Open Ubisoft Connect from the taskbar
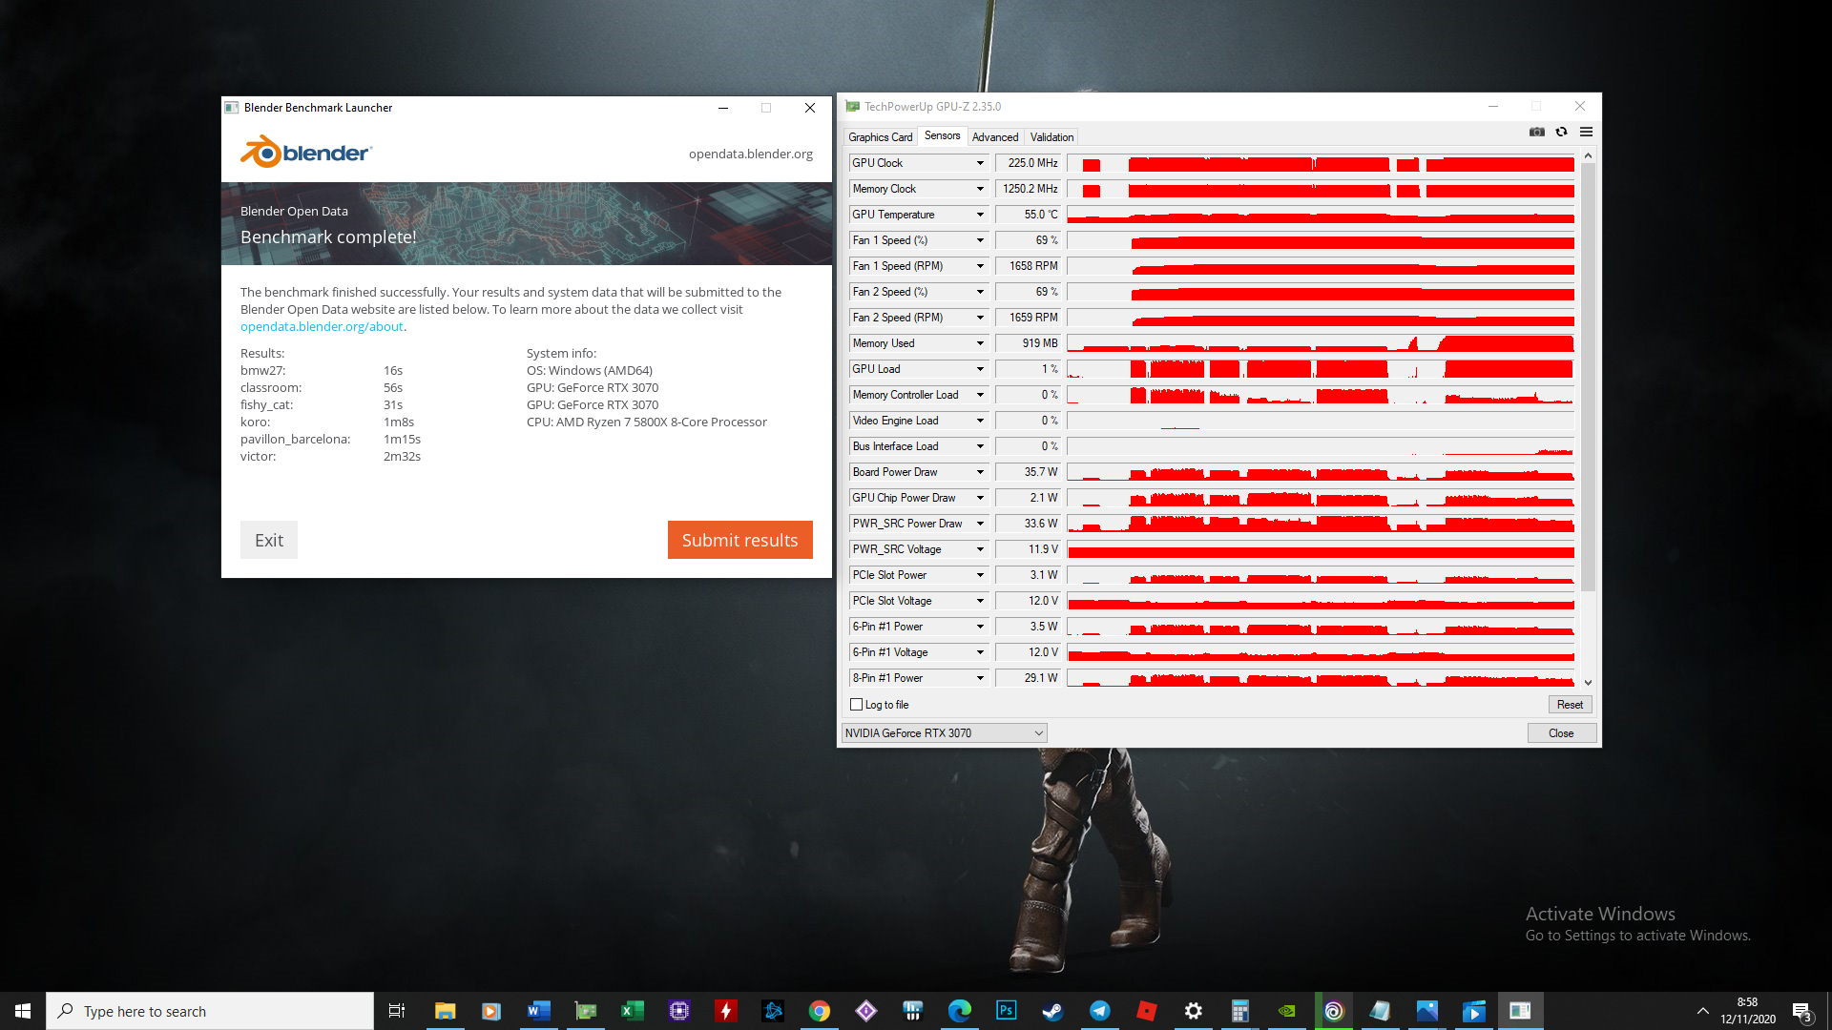Image resolution: width=1832 pixels, height=1030 pixels. click(x=1333, y=1011)
